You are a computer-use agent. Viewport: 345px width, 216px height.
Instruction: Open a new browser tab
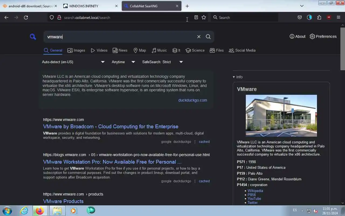pyautogui.click(x=187, y=6)
